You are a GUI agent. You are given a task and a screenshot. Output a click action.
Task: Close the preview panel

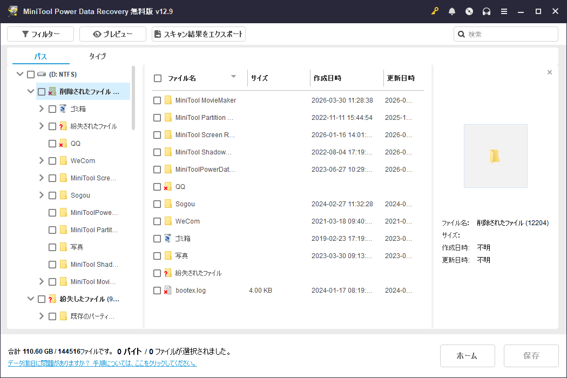pos(550,72)
